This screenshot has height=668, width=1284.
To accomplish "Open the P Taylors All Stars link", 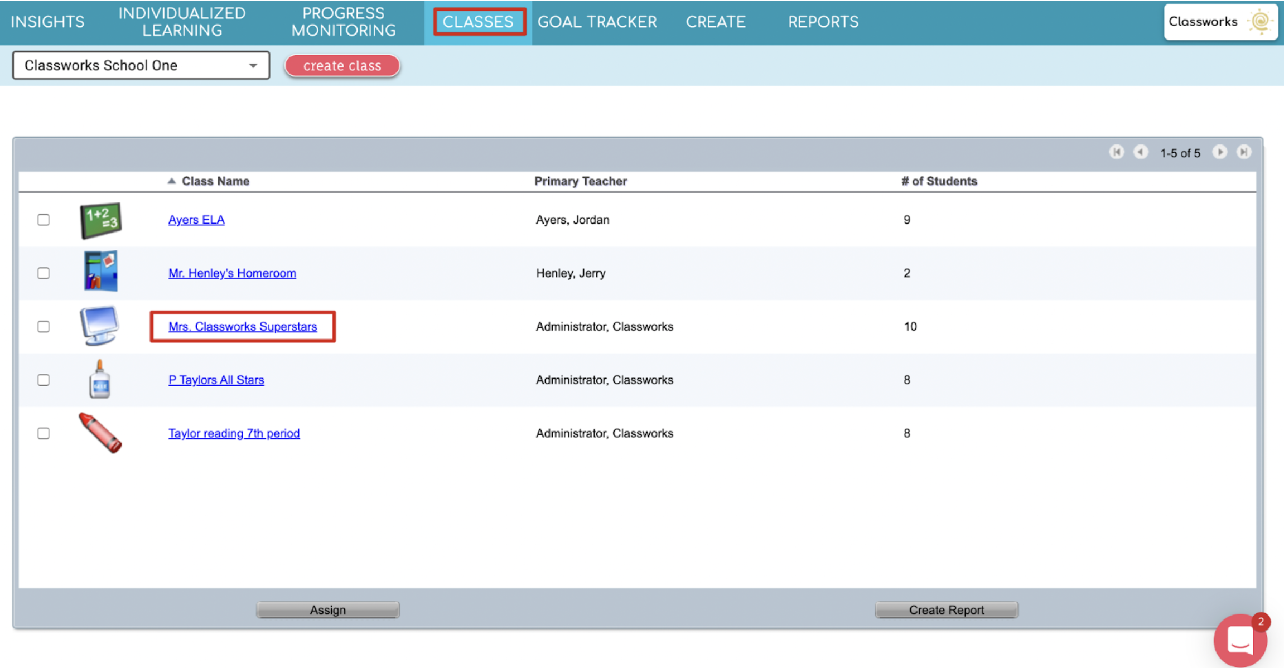I will 216,380.
